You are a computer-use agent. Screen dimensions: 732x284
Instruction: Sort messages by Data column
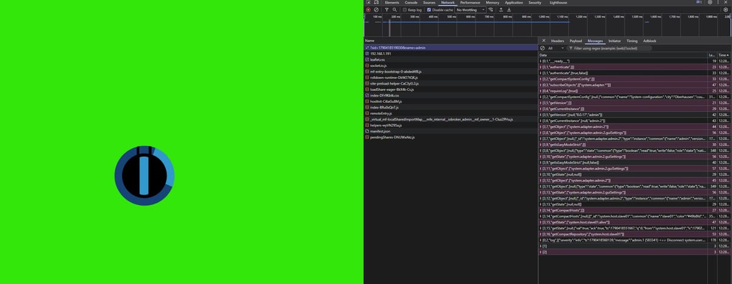(623, 55)
